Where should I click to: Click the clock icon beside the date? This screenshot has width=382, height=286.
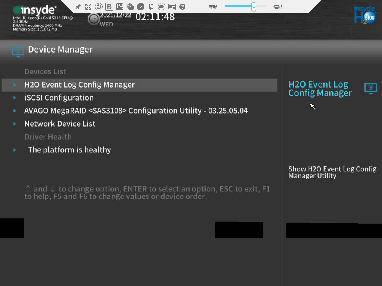click(93, 19)
